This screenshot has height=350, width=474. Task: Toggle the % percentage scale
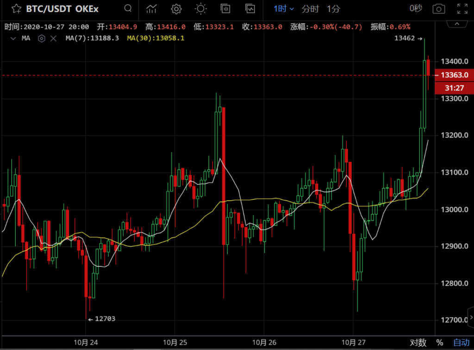440,343
